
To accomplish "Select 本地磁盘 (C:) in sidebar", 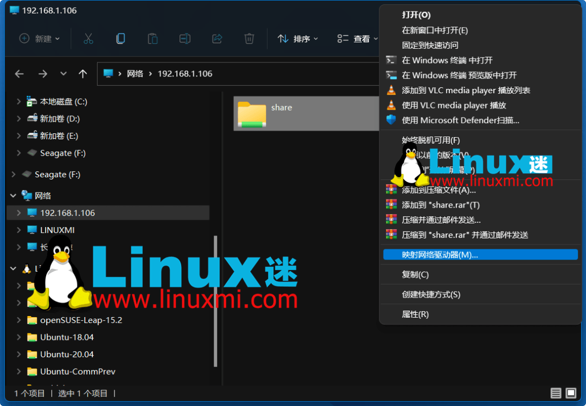I will [63, 101].
